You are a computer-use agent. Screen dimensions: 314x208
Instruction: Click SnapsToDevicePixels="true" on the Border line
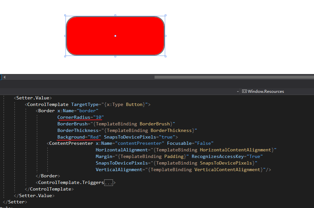pos(140,137)
